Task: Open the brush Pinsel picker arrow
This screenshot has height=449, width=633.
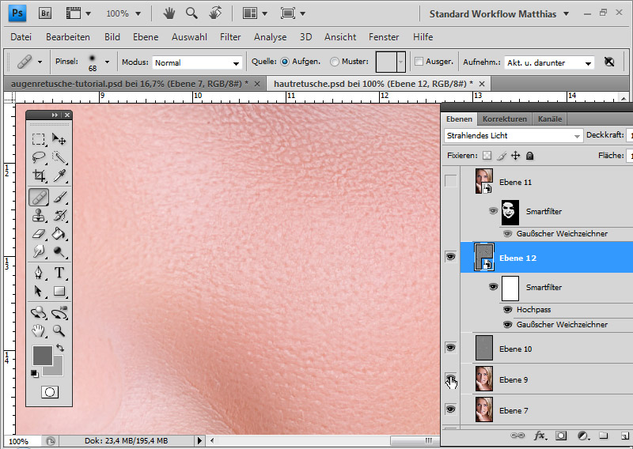Action: pos(107,62)
